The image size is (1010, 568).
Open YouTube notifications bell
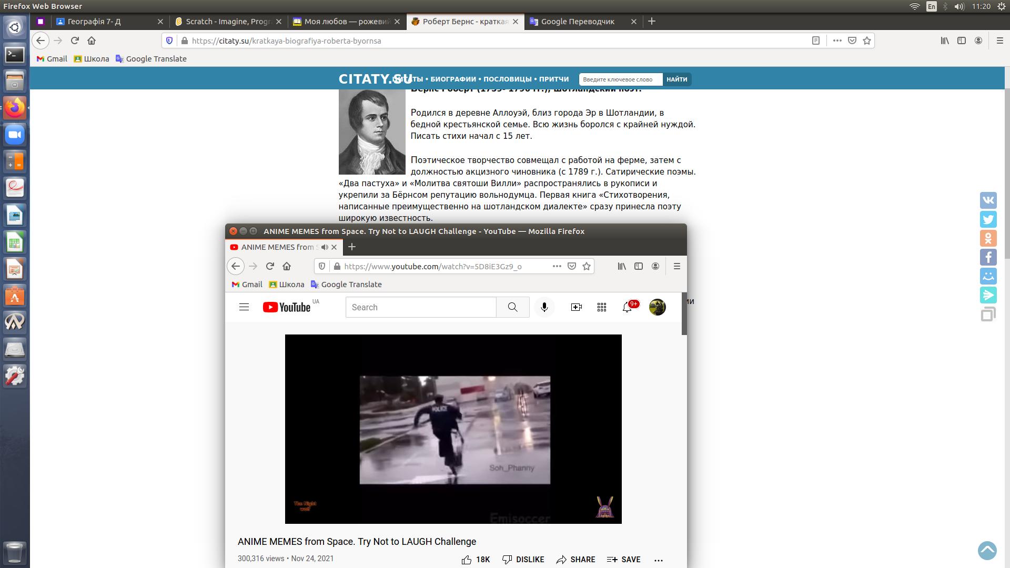point(627,307)
